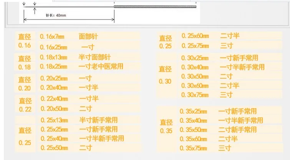
Task: Select the 直径 0.18 group label
Action: click(x=25, y=63)
